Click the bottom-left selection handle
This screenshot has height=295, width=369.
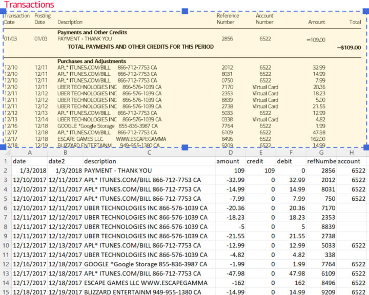pos(3,147)
